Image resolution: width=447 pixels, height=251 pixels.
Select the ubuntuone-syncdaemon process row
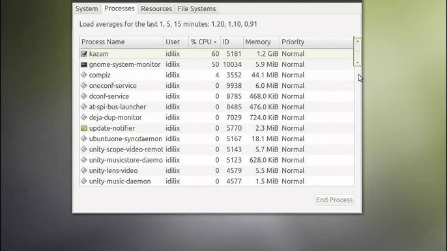click(217, 139)
